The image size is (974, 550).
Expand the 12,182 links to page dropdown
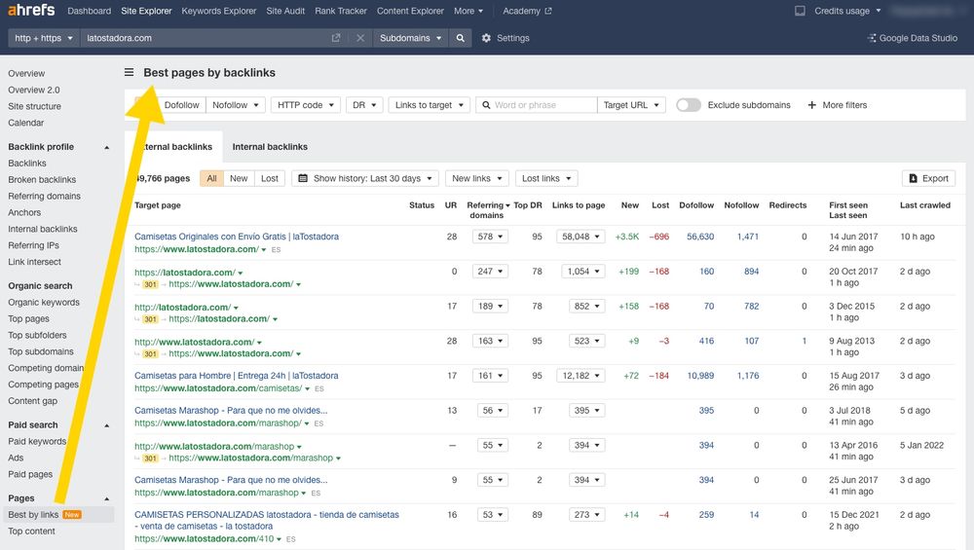pos(581,376)
